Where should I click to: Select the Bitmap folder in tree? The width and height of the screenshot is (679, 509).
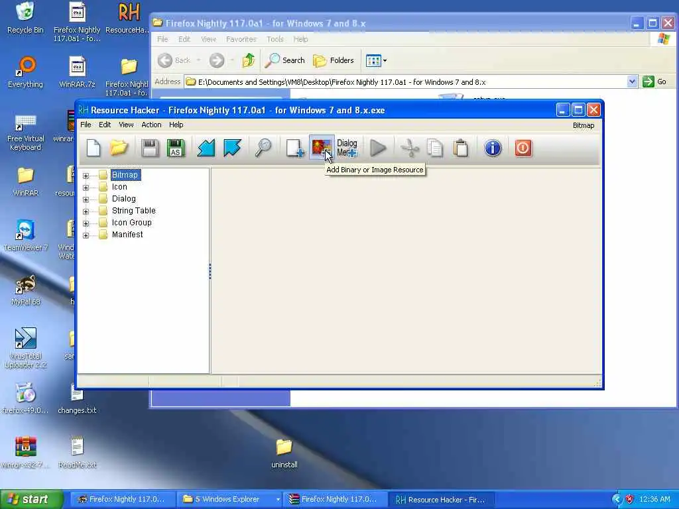click(125, 175)
